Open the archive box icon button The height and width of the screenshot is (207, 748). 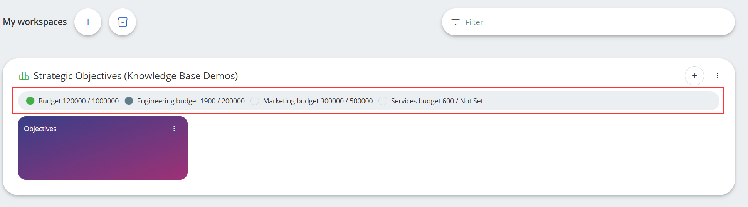(x=123, y=22)
